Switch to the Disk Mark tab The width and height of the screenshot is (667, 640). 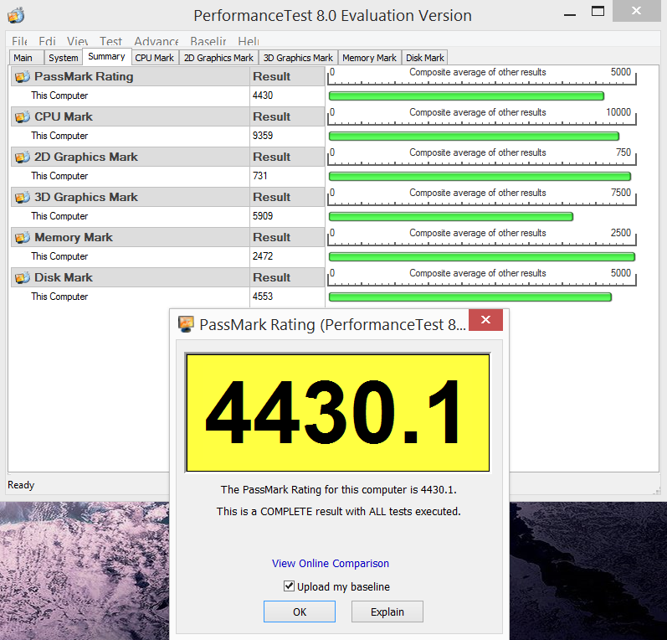[x=425, y=58]
